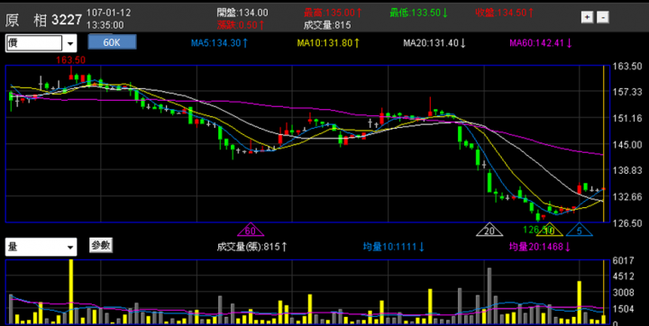
Task: Click the stock name 原相 3227
Action: click(x=43, y=20)
